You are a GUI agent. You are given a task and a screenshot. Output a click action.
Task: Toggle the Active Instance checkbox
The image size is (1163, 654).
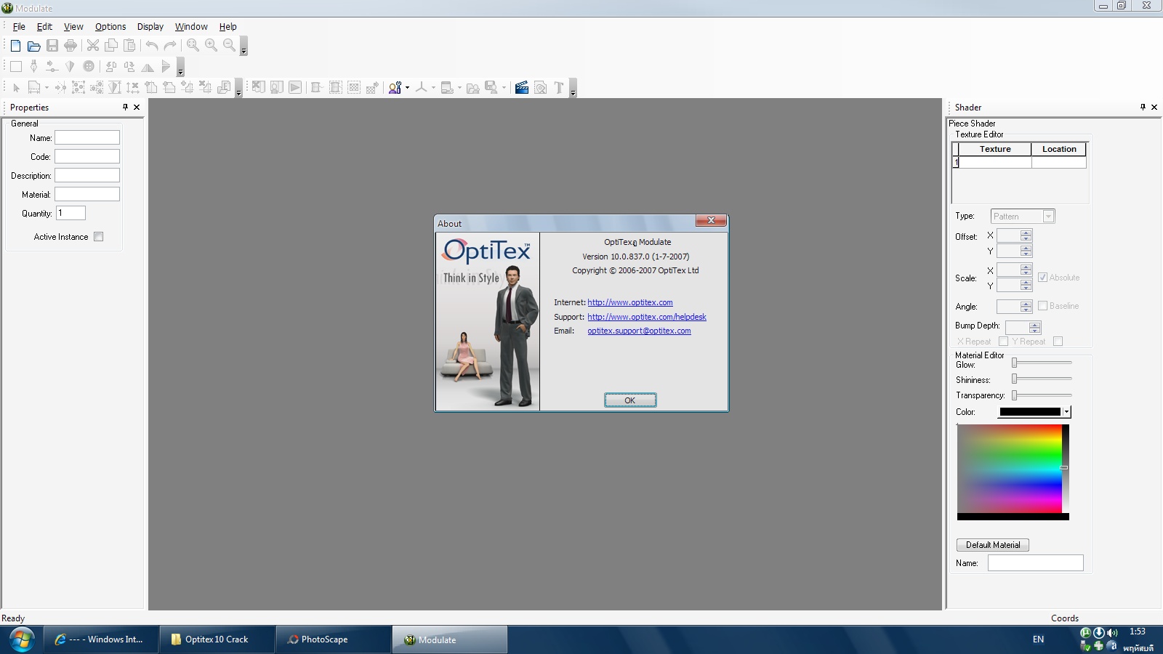[x=99, y=237]
